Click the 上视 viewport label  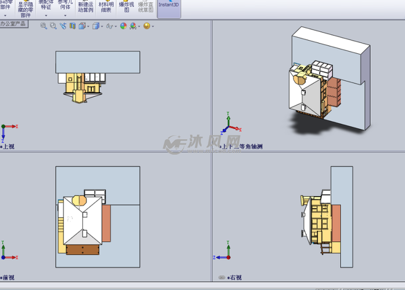pos(8,147)
